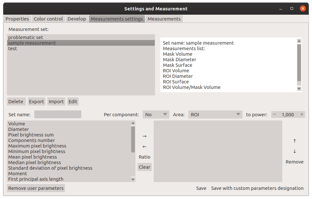Choose Diameter in the available measurements list
Screen dimensions: 312x199
69,129
